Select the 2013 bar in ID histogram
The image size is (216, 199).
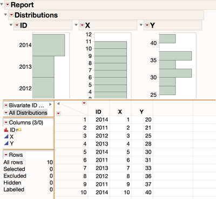click(x=43, y=67)
